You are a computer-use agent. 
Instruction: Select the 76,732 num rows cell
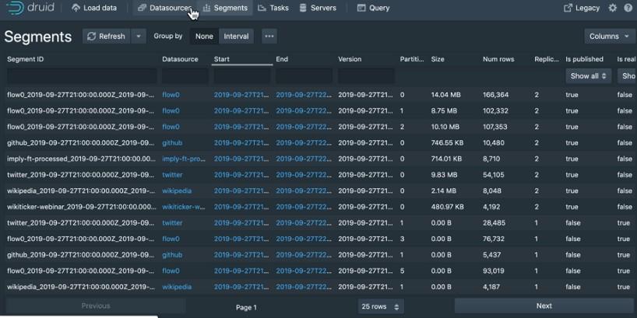click(494, 239)
